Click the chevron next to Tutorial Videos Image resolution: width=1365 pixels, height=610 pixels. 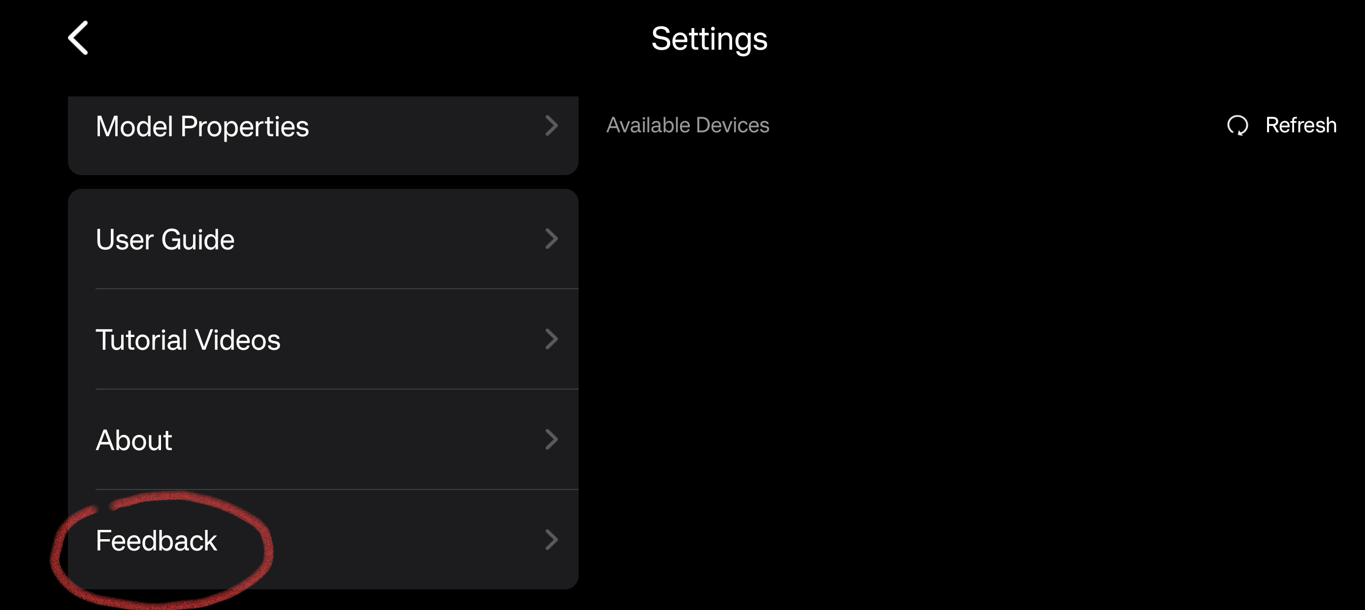[x=552, y=339]
